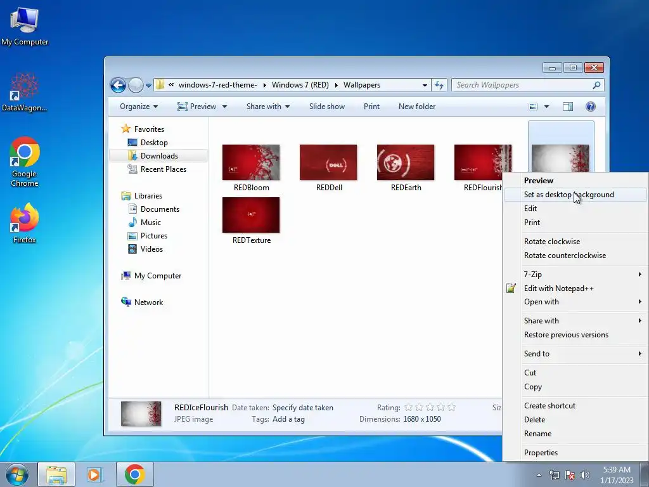Image resolution: width=649 pixels, height=487 pixels.
Task: Open the Share with toolbar dropdown
Action: coord(268,107)
